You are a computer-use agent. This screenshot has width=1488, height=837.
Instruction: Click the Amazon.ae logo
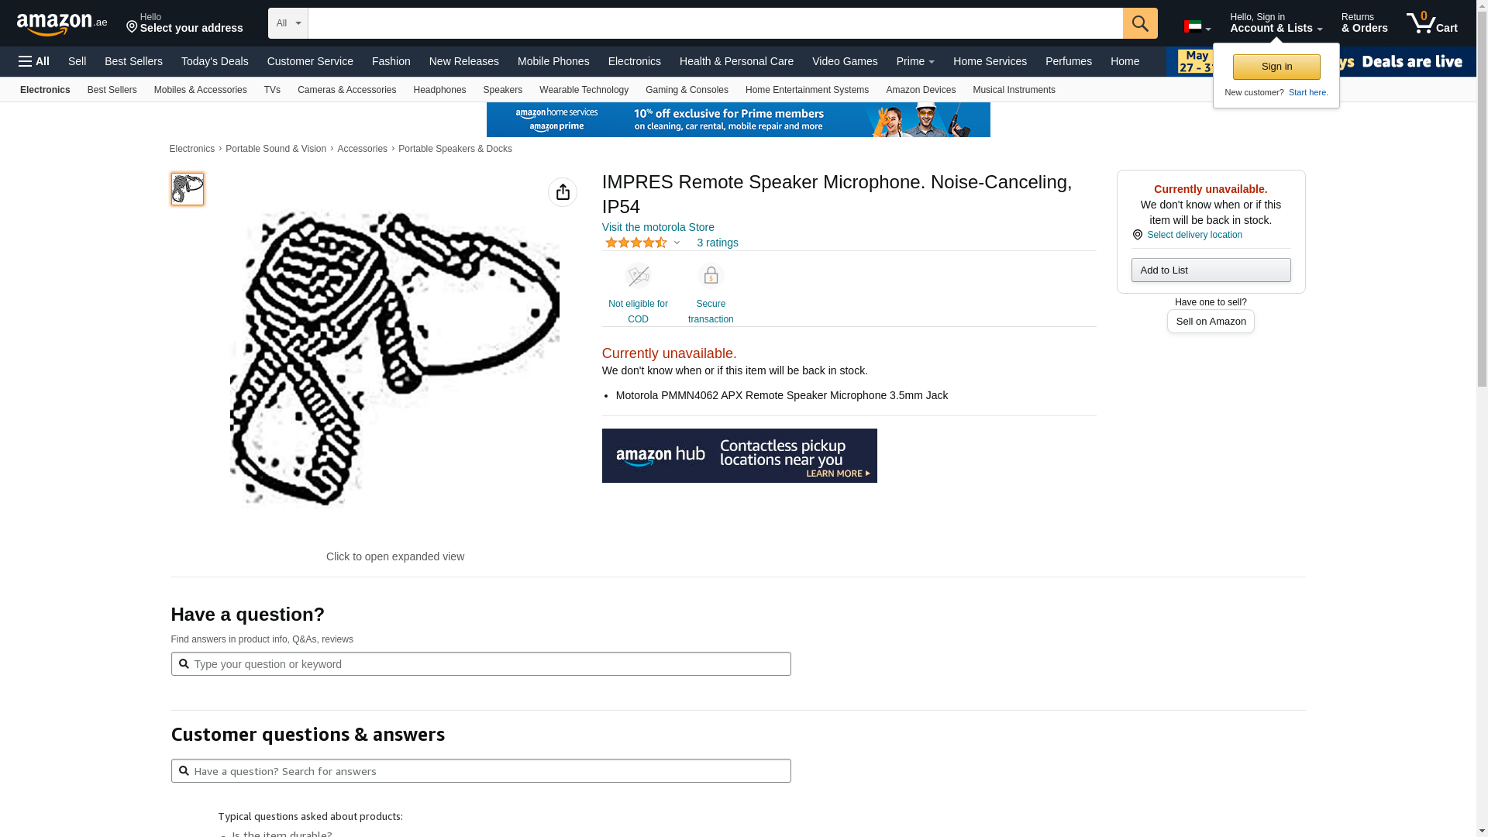(x=62, y=24)
